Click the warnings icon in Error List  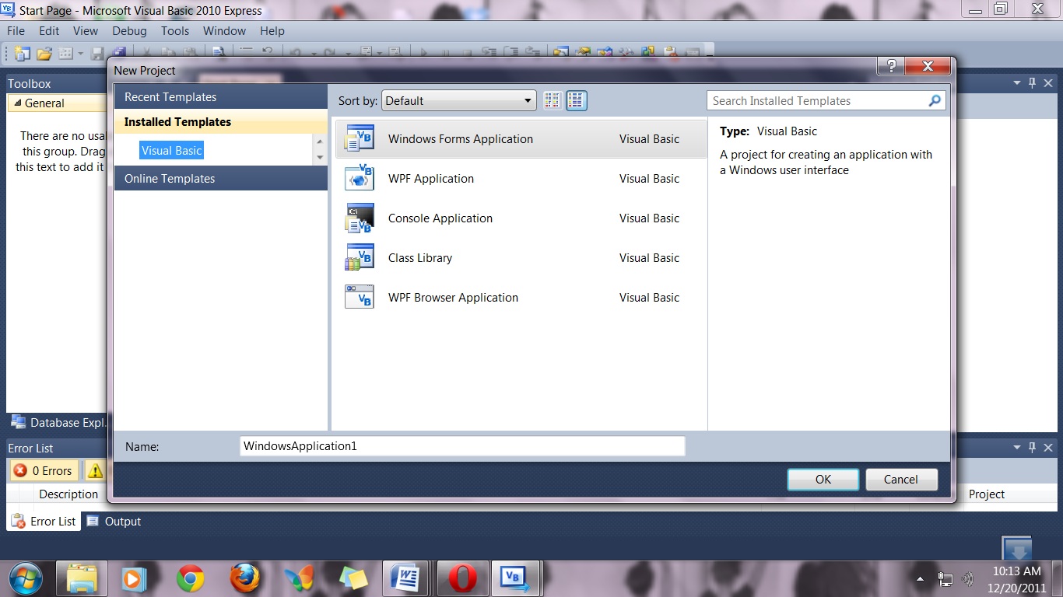tap(95, 470)
